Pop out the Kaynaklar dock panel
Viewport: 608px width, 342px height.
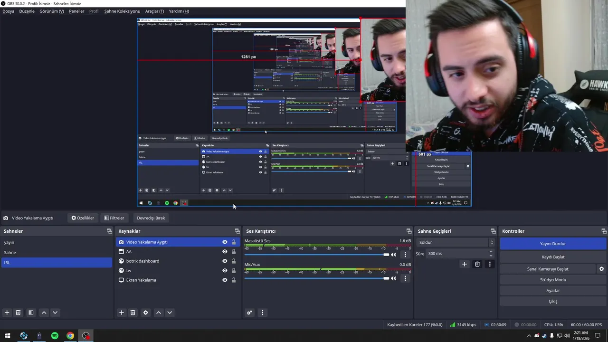pos(237,231)
